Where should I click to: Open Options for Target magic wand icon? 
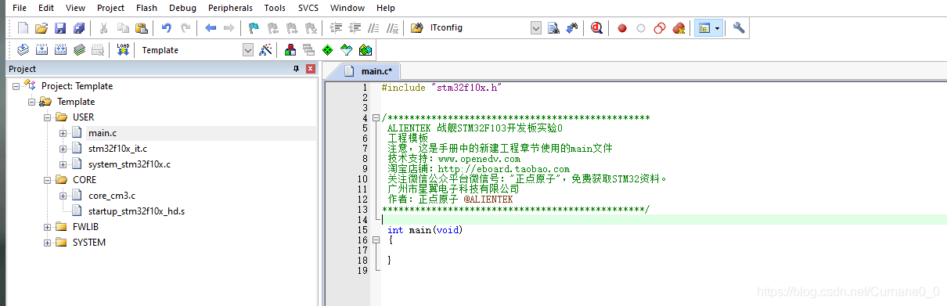[266, 50]
